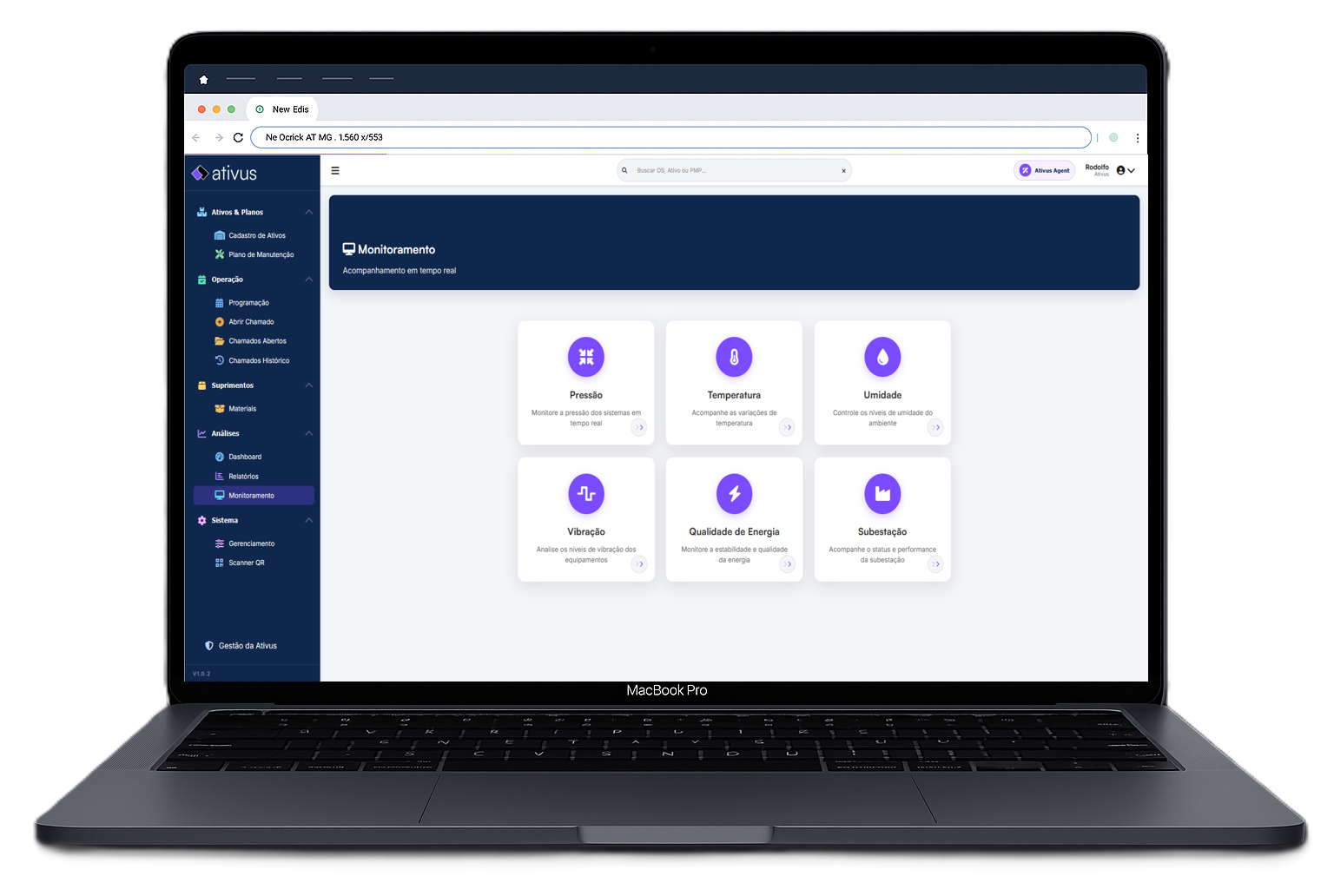Viewport: 1334px width, 889px height.
Task: Clear the search field using the X
Action: click(842, 170)
